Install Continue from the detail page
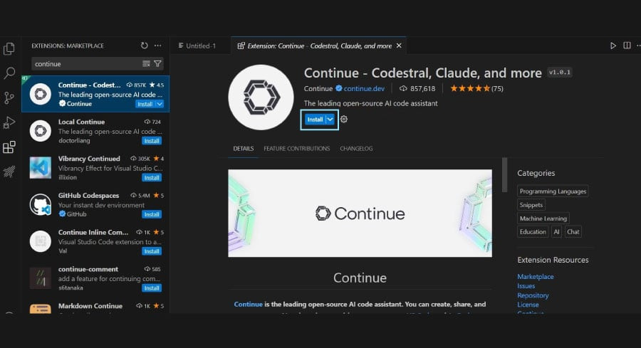 pyautogui.click(x=315, y=120)
